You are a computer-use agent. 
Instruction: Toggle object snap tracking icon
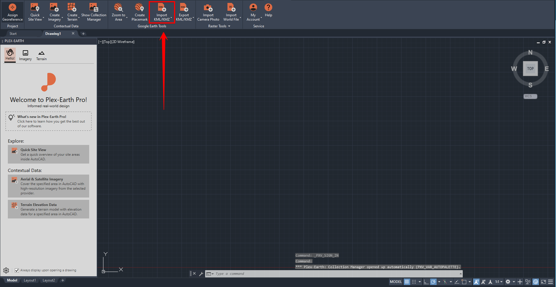pyautogui.click(x=457, y=282)
